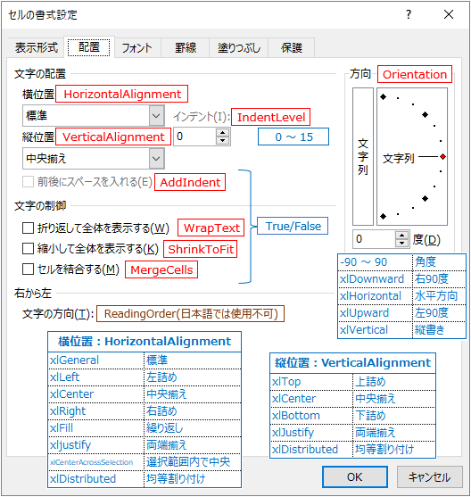Screen dimensions: 471x497
Task: Click the xlGeneral table cell
Action: point(96,360)
